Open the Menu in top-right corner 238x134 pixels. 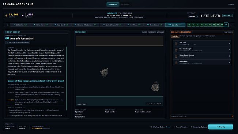click(x=231, y=4)
